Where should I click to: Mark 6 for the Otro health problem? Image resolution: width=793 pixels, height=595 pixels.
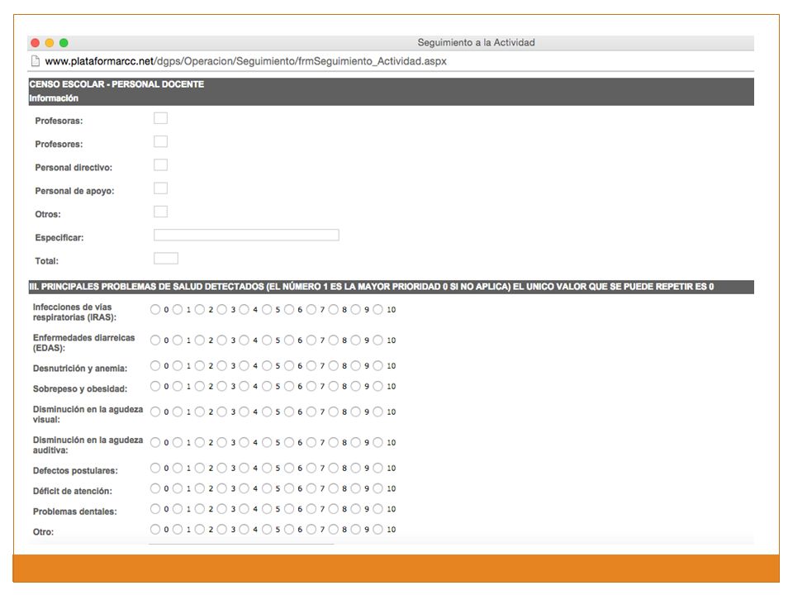point(289,529)
